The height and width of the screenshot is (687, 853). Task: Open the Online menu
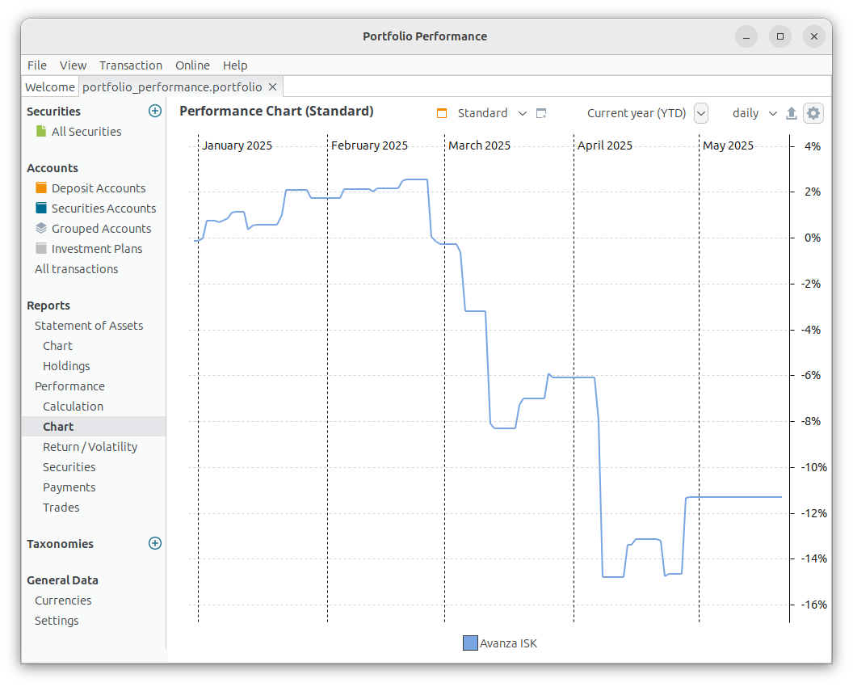click(192, 65)
